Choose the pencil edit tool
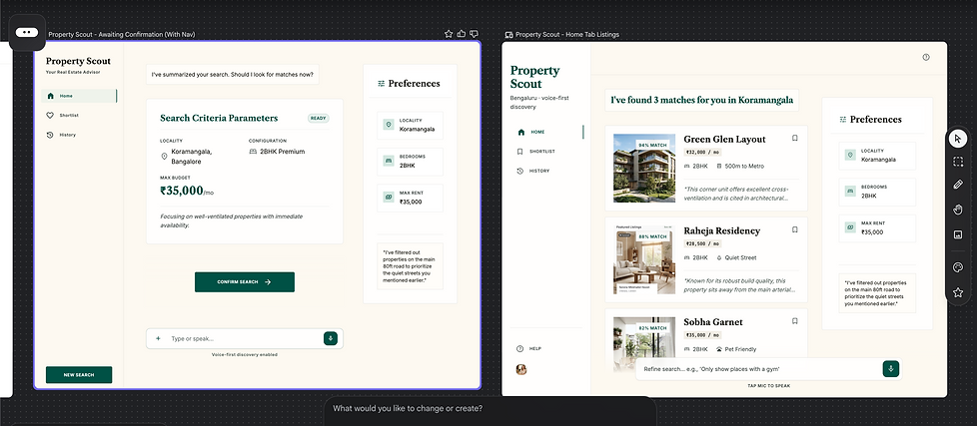This screenshot has width=977, height=426. click(x=958, y=186)
